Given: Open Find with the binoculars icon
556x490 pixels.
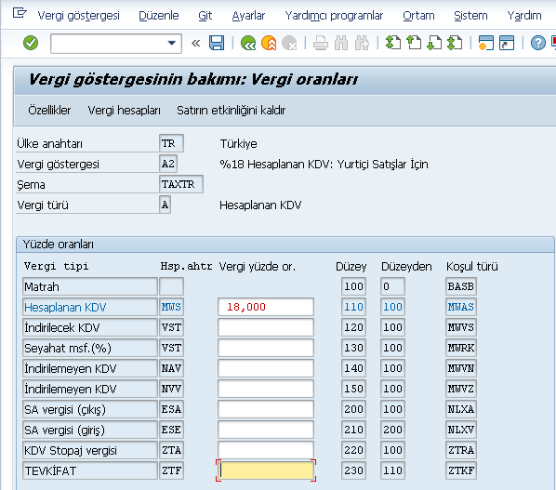Looking at the screenshot, I should point(341,43).
